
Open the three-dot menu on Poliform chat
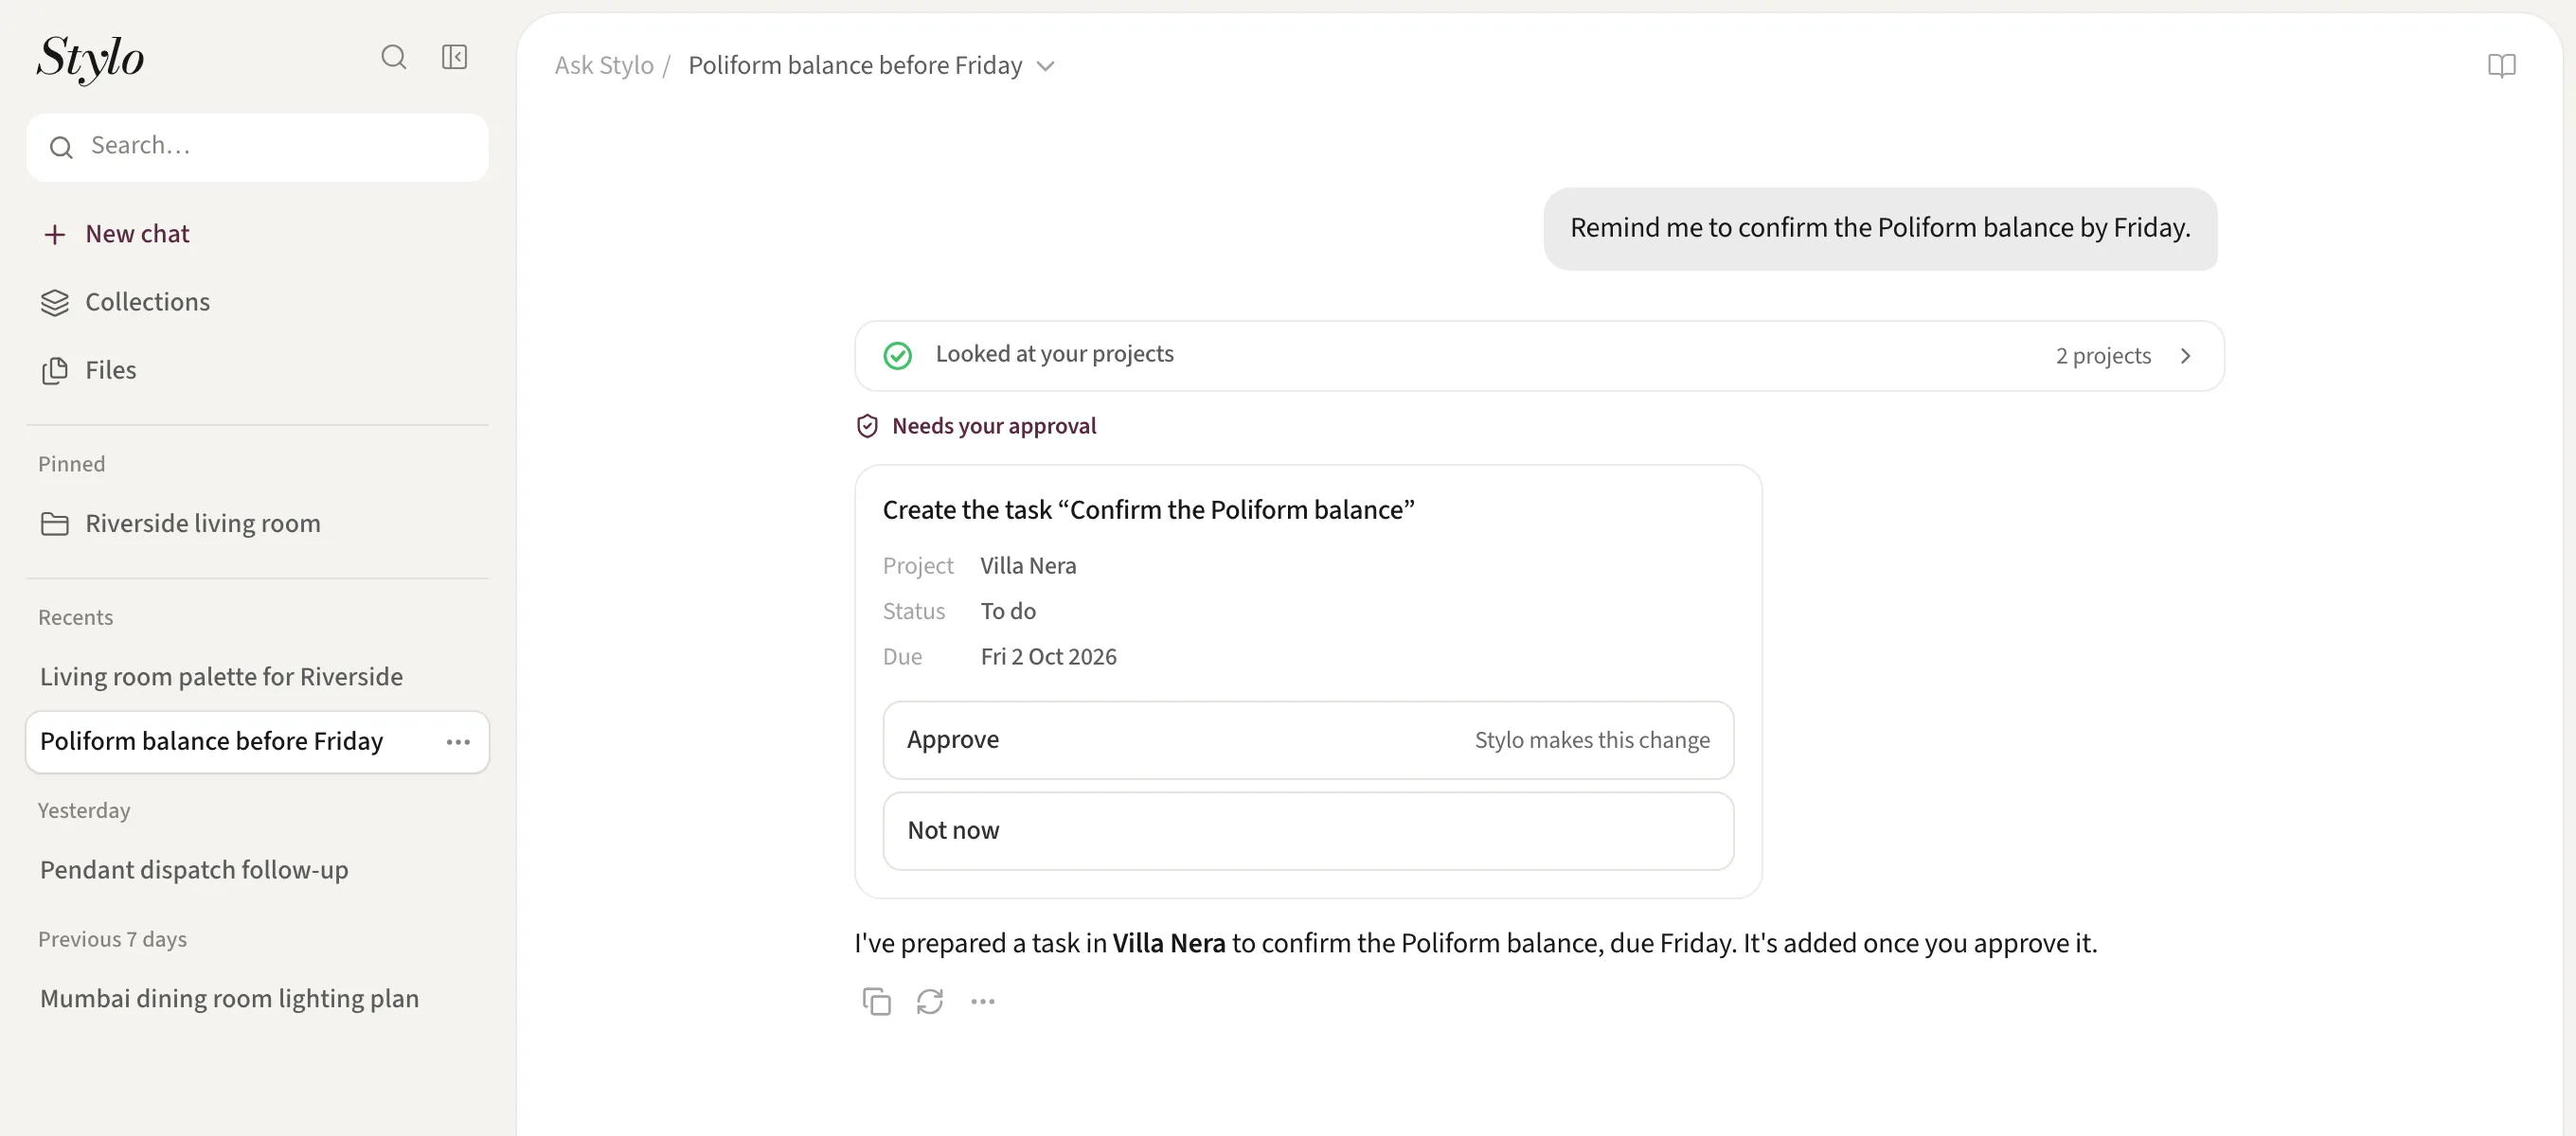tap(458, 742)
